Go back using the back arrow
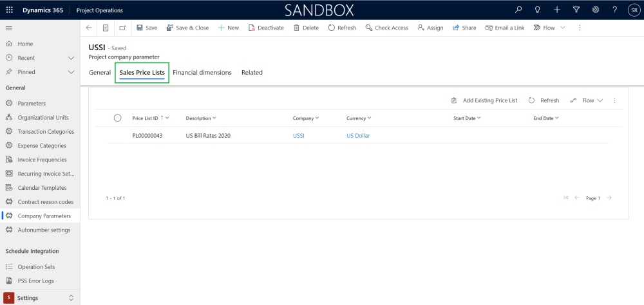 pos(89,28)
